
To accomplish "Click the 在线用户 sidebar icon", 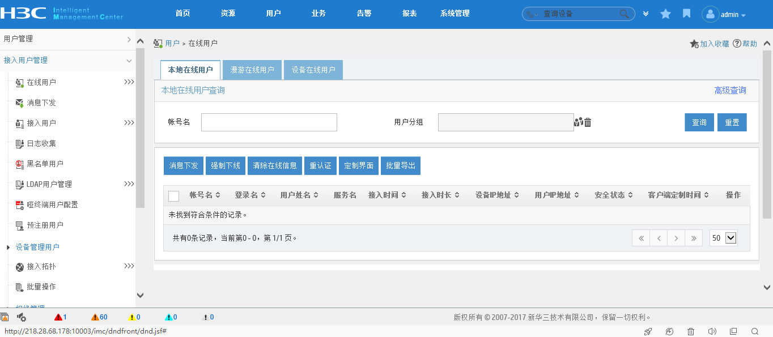I will 19,82.
